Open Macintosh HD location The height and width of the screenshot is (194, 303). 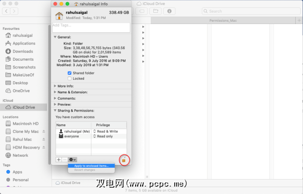point(22,124)
